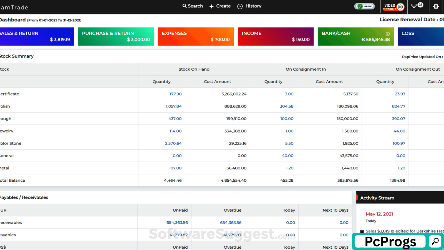Click the Stock On Hand column header

[x=194, y=69]
